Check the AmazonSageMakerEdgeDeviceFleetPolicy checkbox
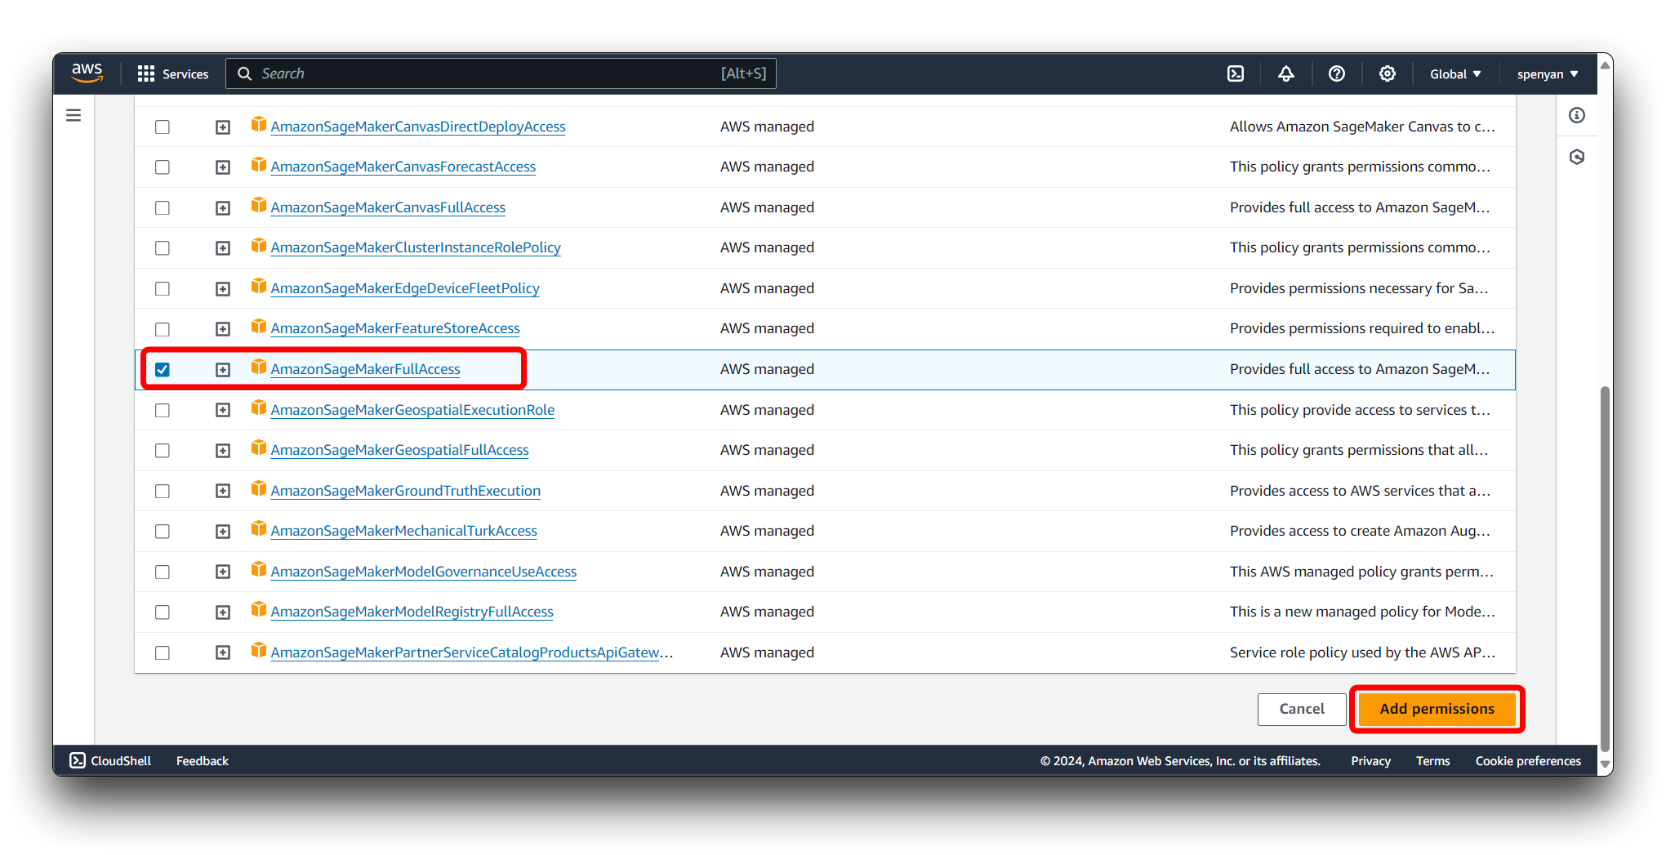Viewport: 1666px width, 855px height. pyautogui.click(x=163, y=288)
